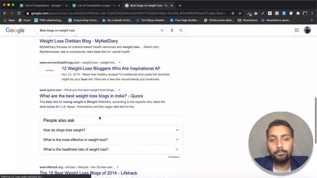Open 12 Weight-Loss Bloggers Inspirational AF result
The width and height of the screenshot is (317, 178).
(x=111, y=68)
